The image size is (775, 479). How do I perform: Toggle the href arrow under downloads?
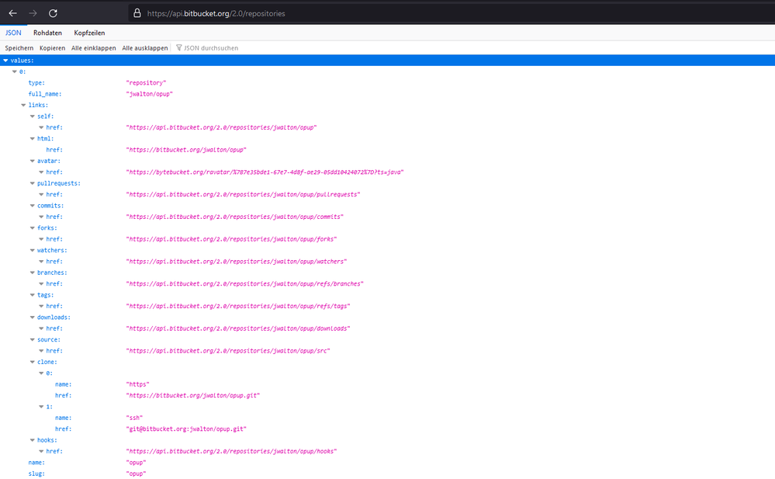click(x=41, y=328)
